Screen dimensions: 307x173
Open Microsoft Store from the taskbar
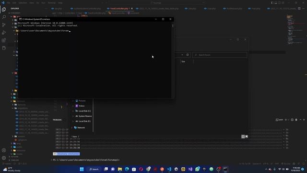[134, 169]
